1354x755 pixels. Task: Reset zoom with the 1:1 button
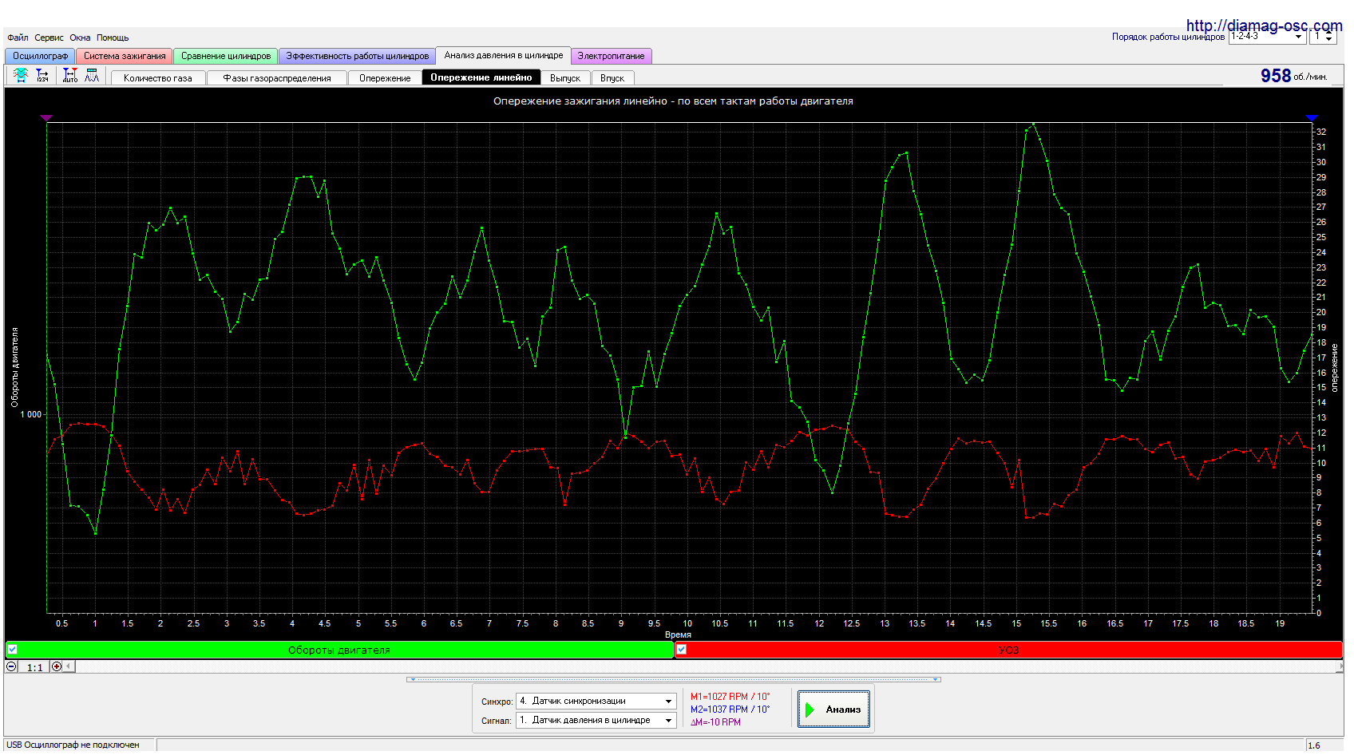point(34,667)
